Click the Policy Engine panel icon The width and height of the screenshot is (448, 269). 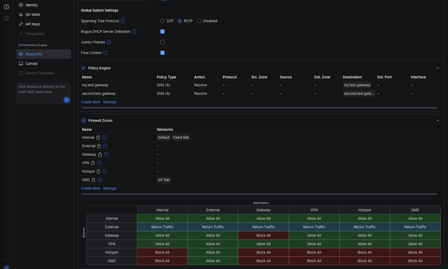coord(84,68)
